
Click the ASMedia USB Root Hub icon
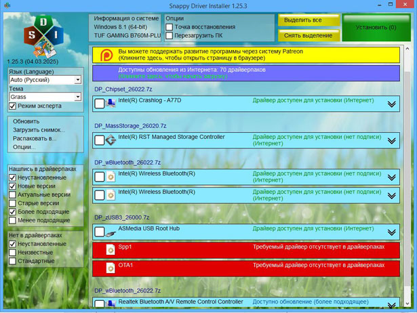(x=111, y=232)
